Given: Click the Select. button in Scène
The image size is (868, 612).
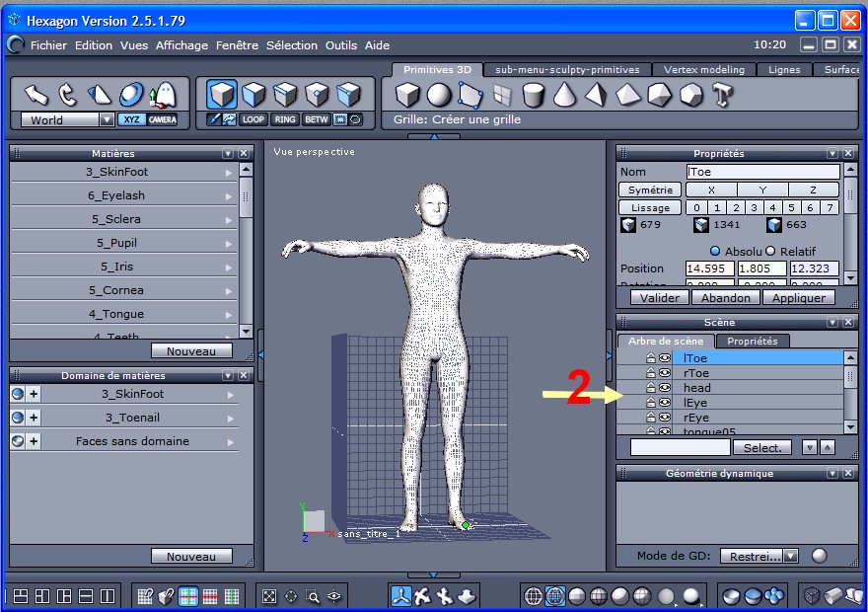Looking at the screenshot, I should (x=762, y=447).
